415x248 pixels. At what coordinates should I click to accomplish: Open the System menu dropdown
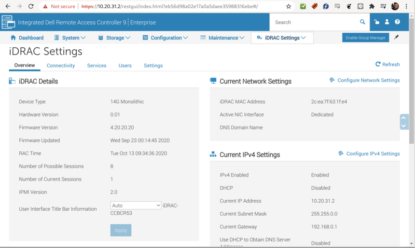70,38
